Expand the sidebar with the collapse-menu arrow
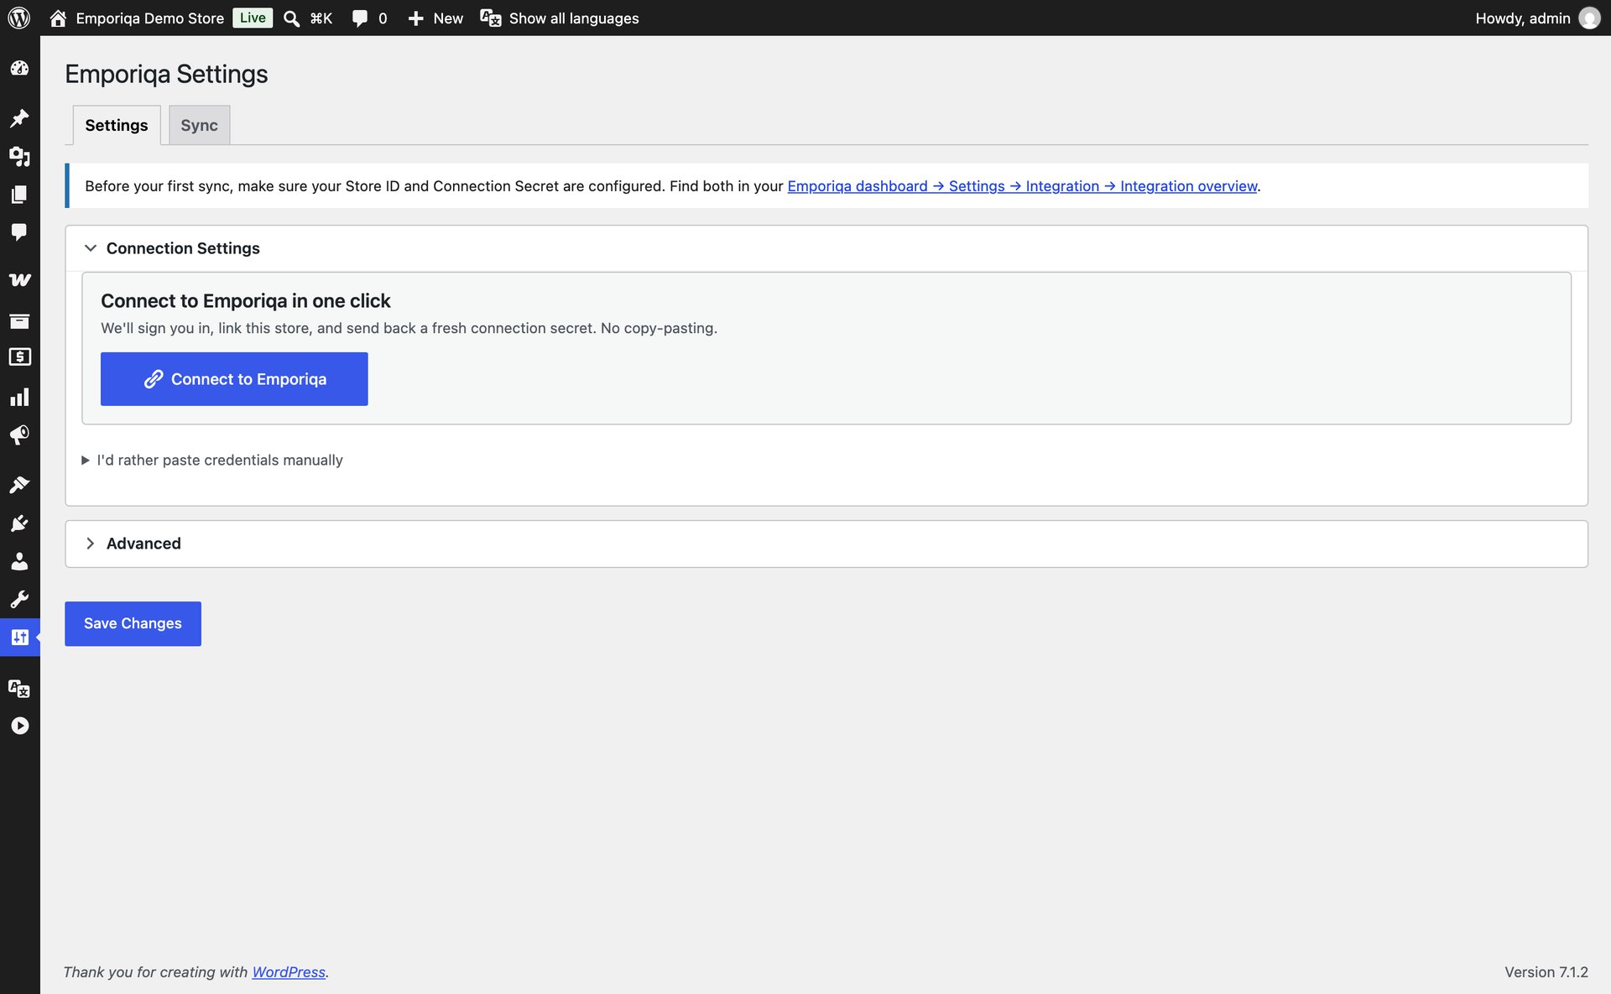Viewport: 1611px width, 994px height. (19, 726)
